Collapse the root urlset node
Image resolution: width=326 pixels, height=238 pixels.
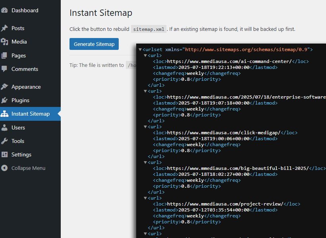click(141, 50)
